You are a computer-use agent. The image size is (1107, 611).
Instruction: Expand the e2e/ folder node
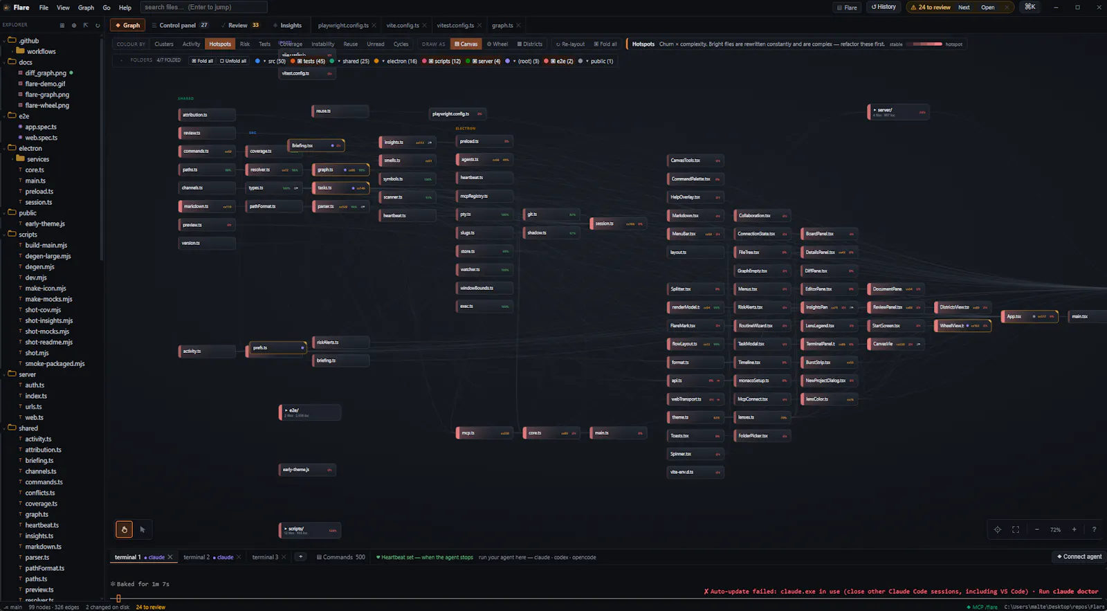310,412
